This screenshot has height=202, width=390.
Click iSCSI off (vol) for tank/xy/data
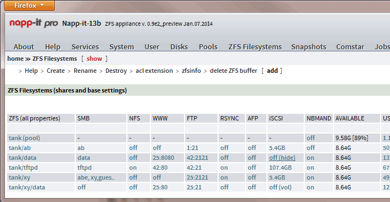tap(280, 187)
